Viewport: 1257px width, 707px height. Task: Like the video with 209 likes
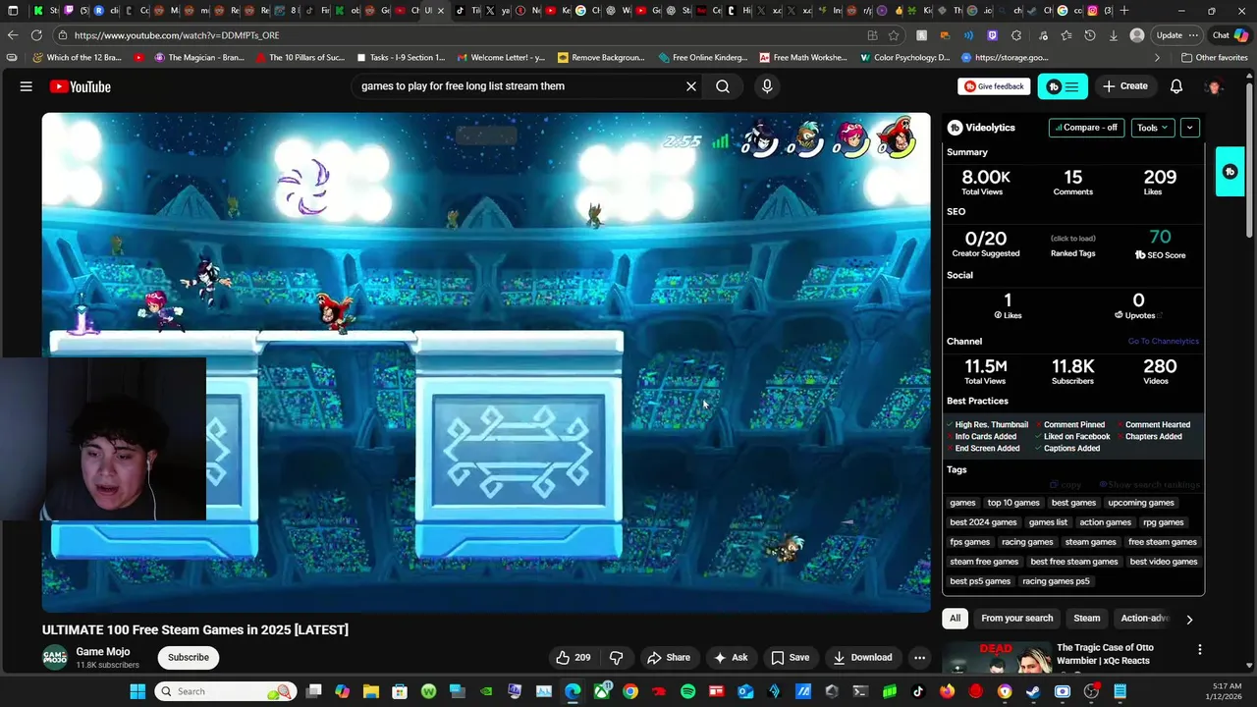(573, 657)
